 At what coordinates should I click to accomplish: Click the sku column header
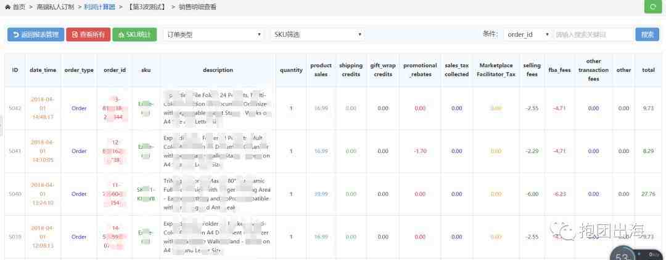click(x=146, y=70)
